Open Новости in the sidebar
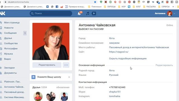The image size is (179, 101). [x=9, y=28]
